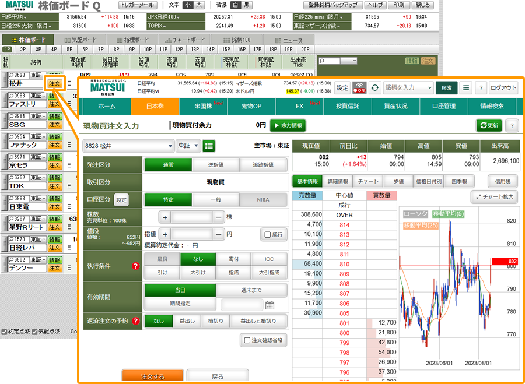Click the refresh icon beside the ON indicator
This screenshot has width=525, height=384.
click(374, 87)
